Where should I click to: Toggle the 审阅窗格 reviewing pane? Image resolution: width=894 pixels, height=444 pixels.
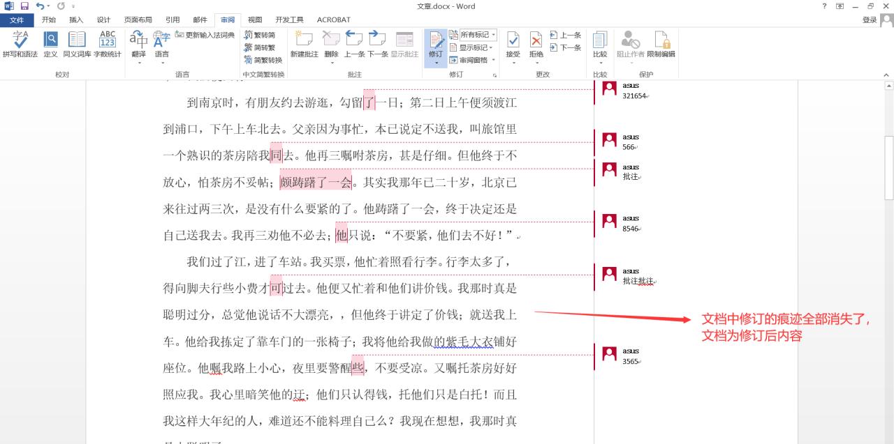(468, 60)
